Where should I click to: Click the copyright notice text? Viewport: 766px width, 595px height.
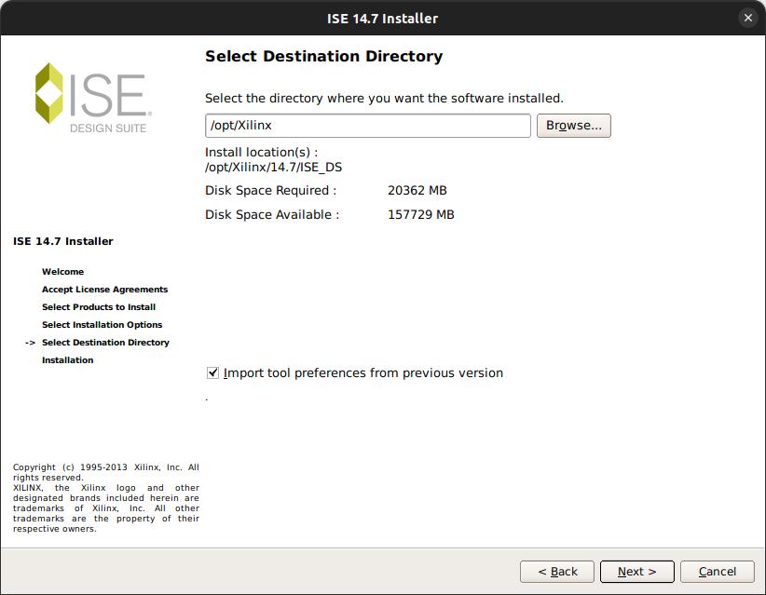tap(106, 498)
